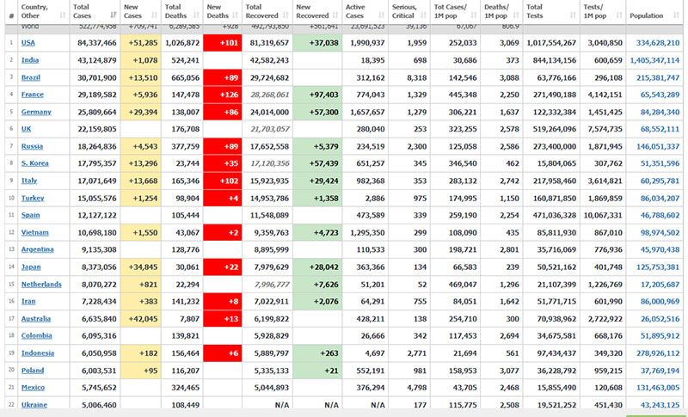The image size is (688, 417).
Task: Open USA population link 334,628,210
Action: pos(658,43)
